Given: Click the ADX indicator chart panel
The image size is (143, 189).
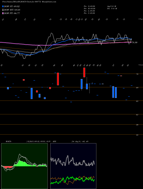Looking at the screenshot, I should point(73,166).
